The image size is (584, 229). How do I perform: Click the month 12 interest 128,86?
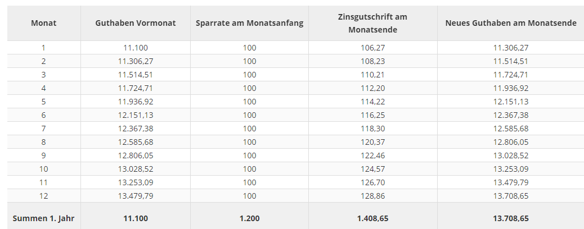click(x=373, y=196)
